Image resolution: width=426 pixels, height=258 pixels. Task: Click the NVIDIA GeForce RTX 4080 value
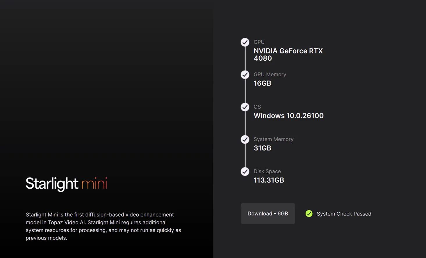pyautogui.click(x=288, y=55)
